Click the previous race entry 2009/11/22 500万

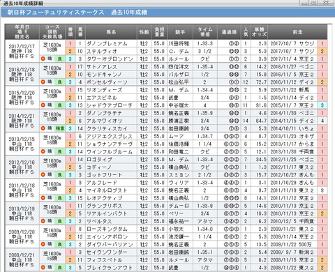click(x=291, y=244)
